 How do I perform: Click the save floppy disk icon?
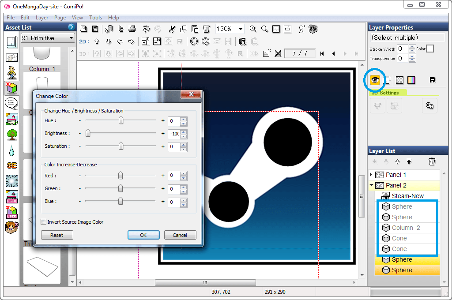click(x=95, y=29)
